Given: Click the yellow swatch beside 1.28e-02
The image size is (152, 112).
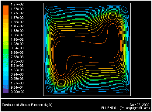Looking at the screenshot, I should tap(6, 34).
